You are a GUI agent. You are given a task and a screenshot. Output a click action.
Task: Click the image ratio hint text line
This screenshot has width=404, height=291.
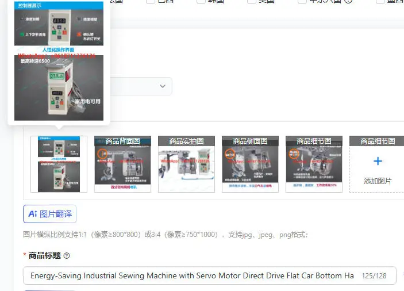click(x=166, y=235)
